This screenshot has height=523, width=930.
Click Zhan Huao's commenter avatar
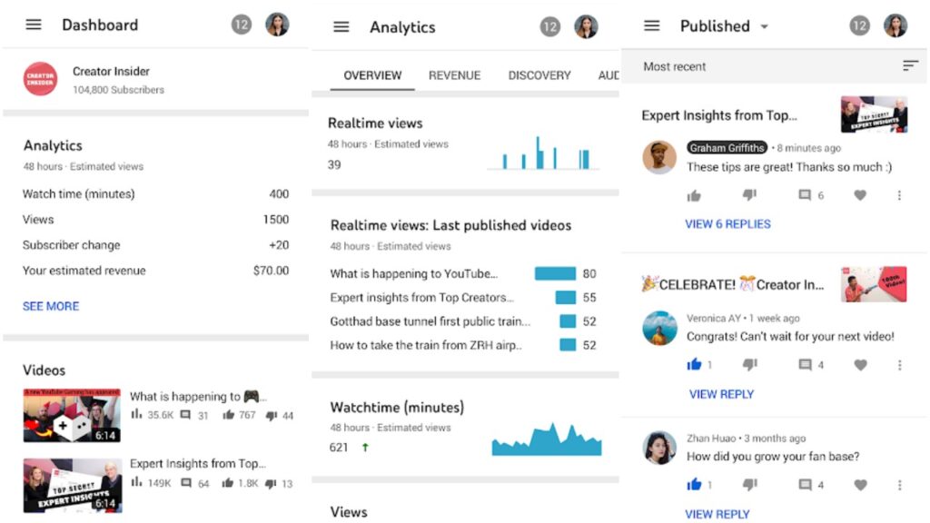659,448
